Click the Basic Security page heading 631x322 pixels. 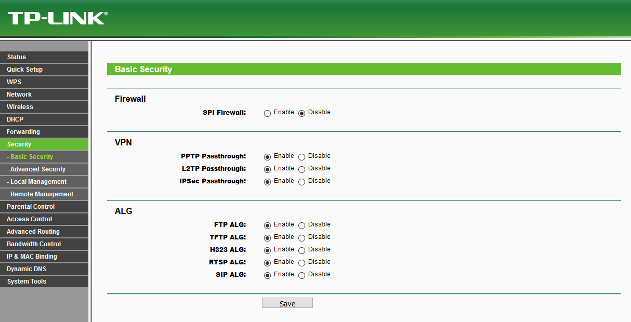pos(143,69)
